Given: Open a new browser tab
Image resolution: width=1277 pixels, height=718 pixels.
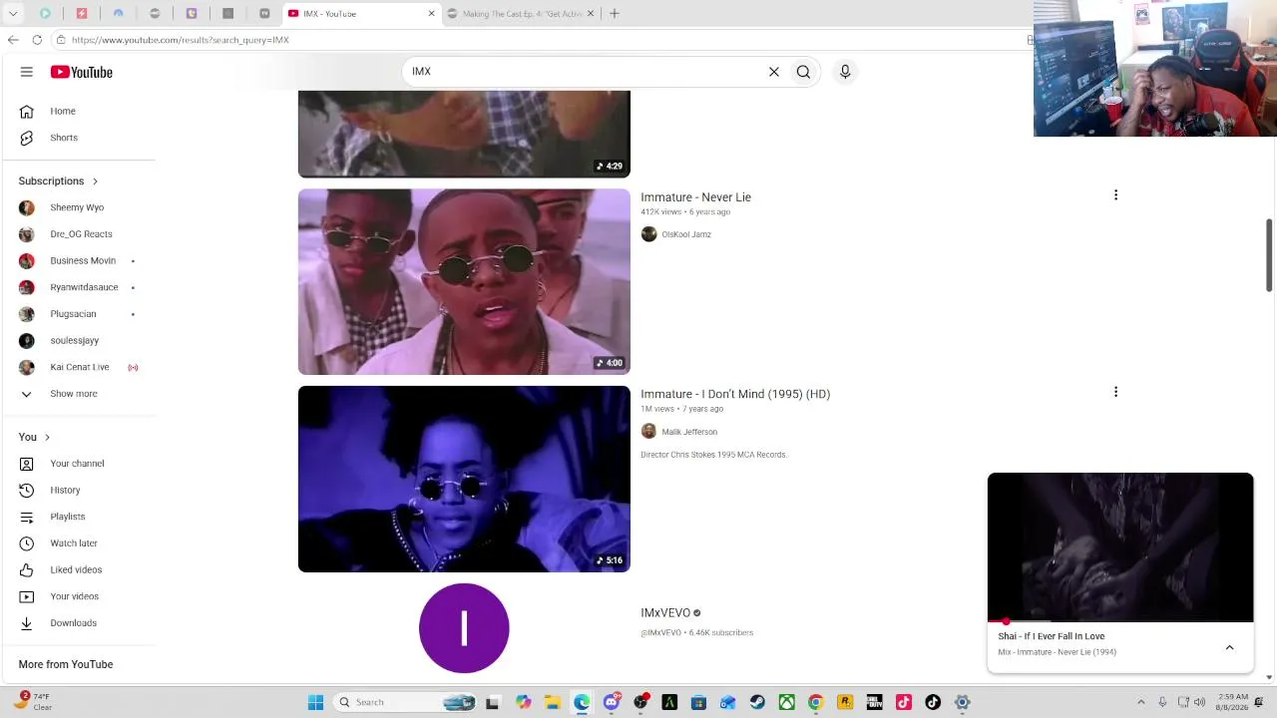Looking at the screenshot, I should [x=615, y=14].
